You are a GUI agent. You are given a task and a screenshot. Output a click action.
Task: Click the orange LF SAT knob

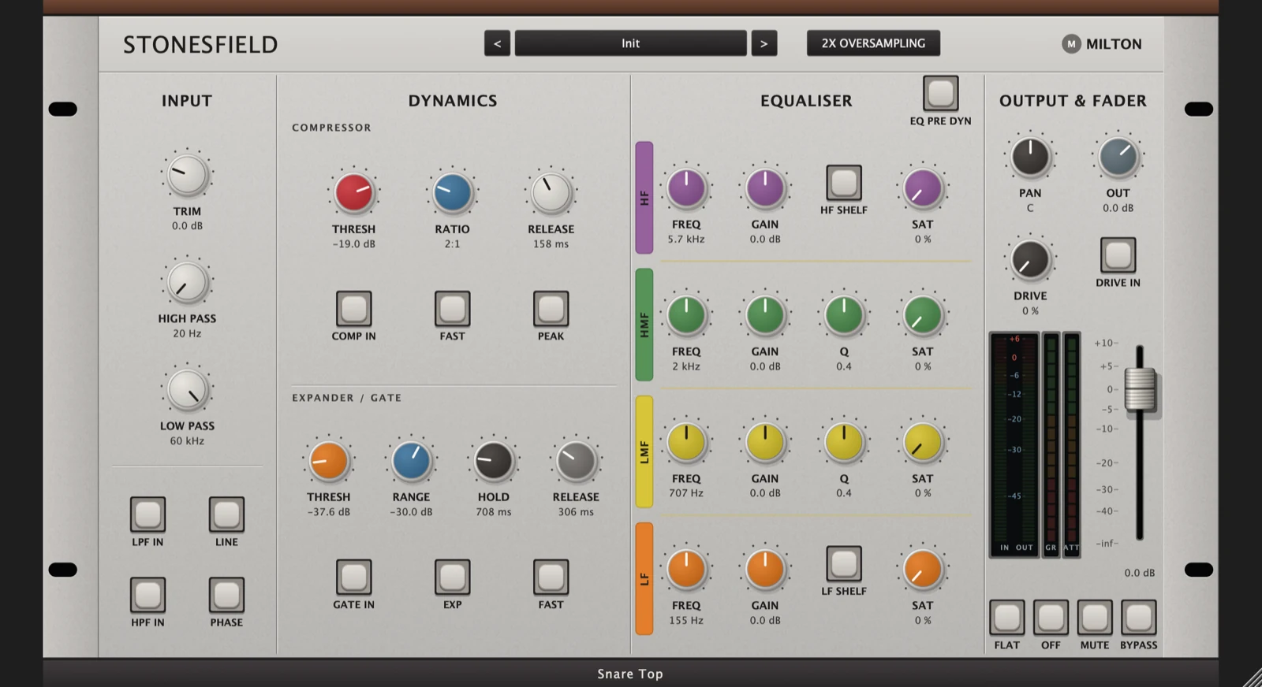pyautogui.click(x=922, y=569)
